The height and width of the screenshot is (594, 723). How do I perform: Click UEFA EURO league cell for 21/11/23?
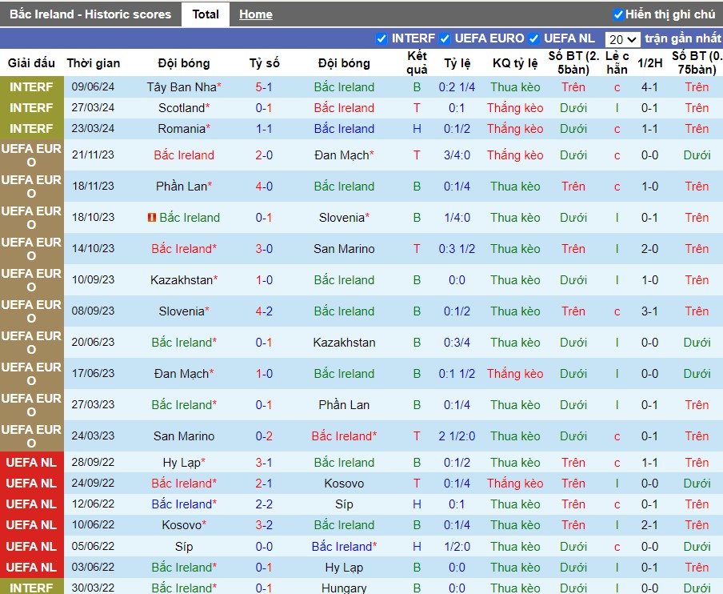click(31, 155)
